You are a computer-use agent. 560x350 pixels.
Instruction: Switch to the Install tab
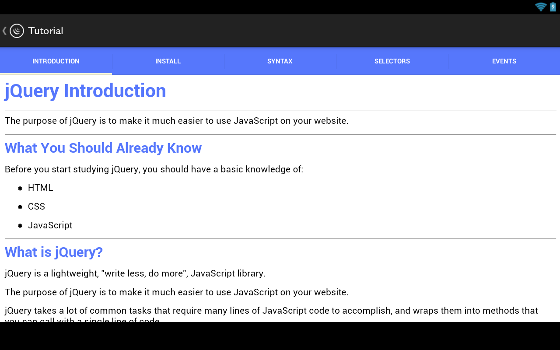coord(168,61)
